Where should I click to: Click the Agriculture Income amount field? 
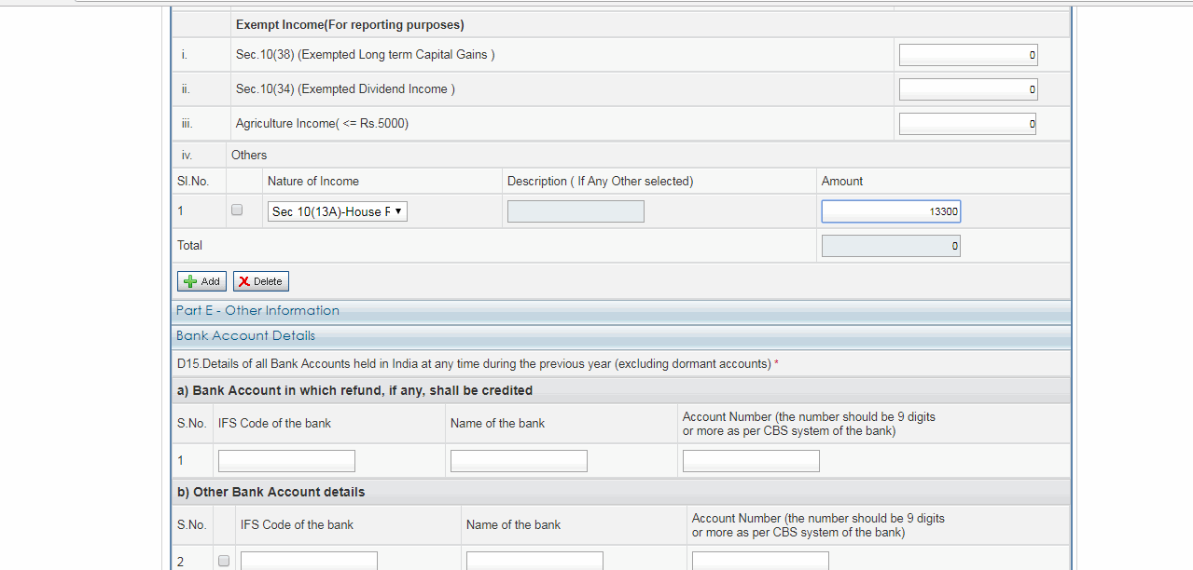(x=968, y=124)
